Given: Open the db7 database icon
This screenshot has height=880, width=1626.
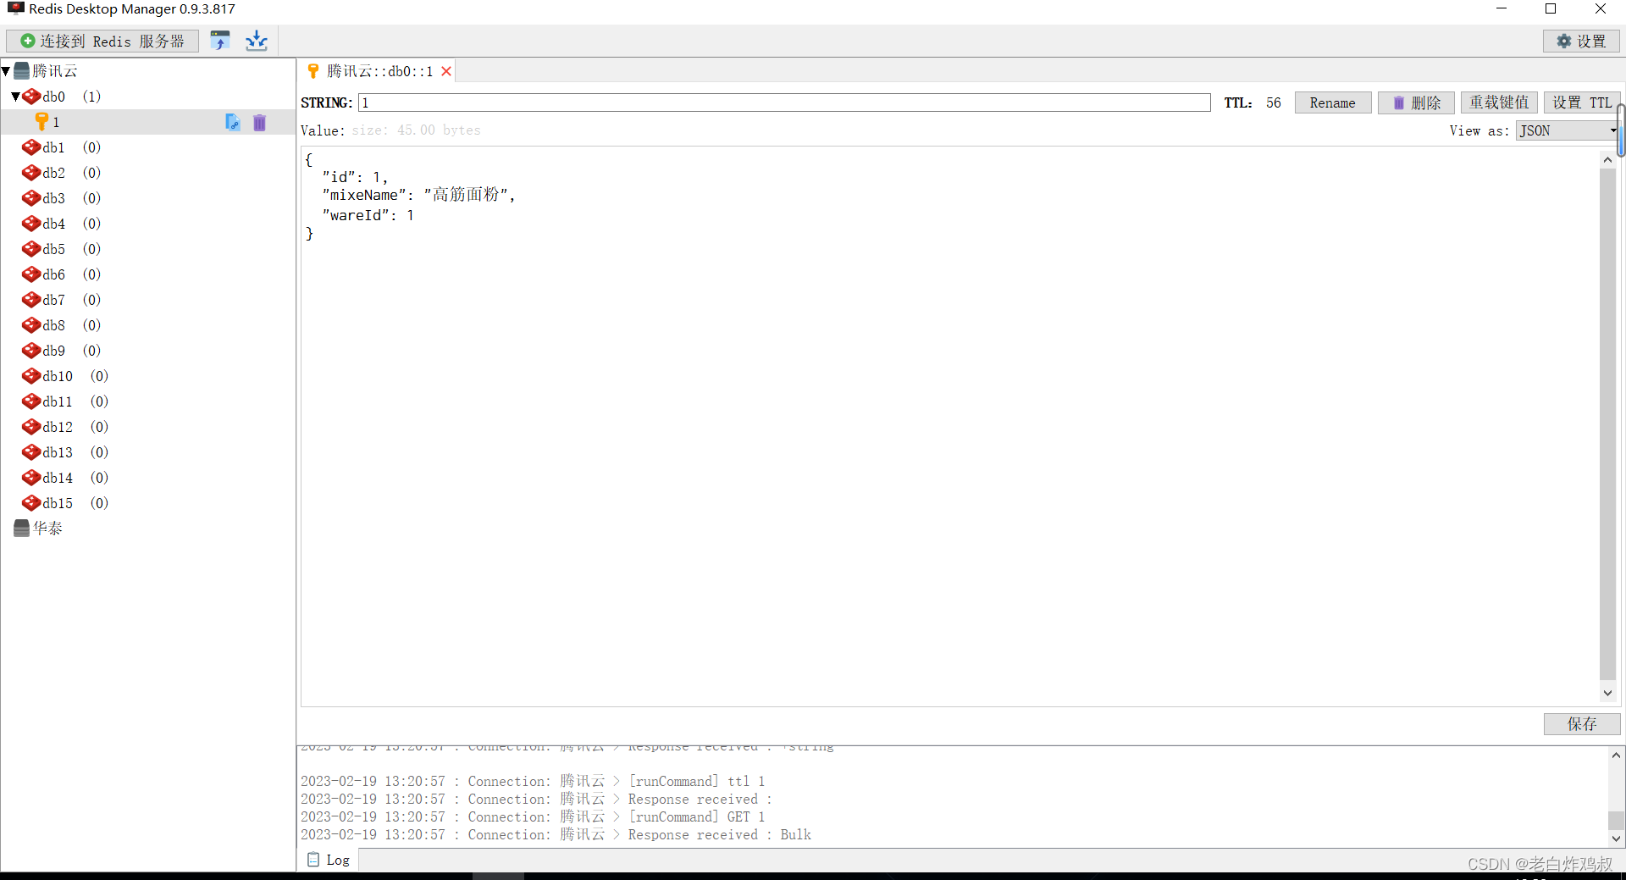Looking at the screenshot, I should [31, 300].
